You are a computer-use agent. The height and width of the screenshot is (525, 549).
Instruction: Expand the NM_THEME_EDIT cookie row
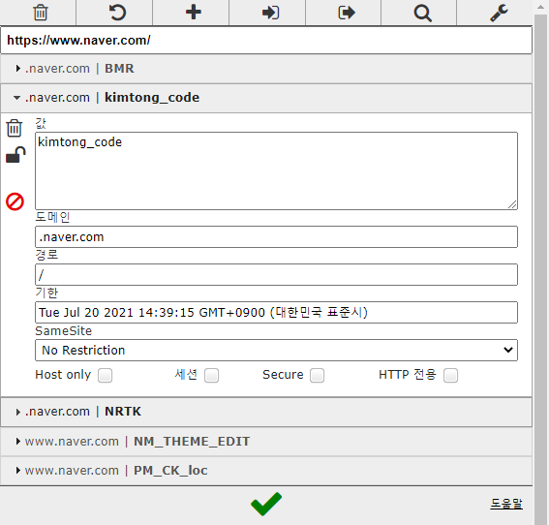266,442
